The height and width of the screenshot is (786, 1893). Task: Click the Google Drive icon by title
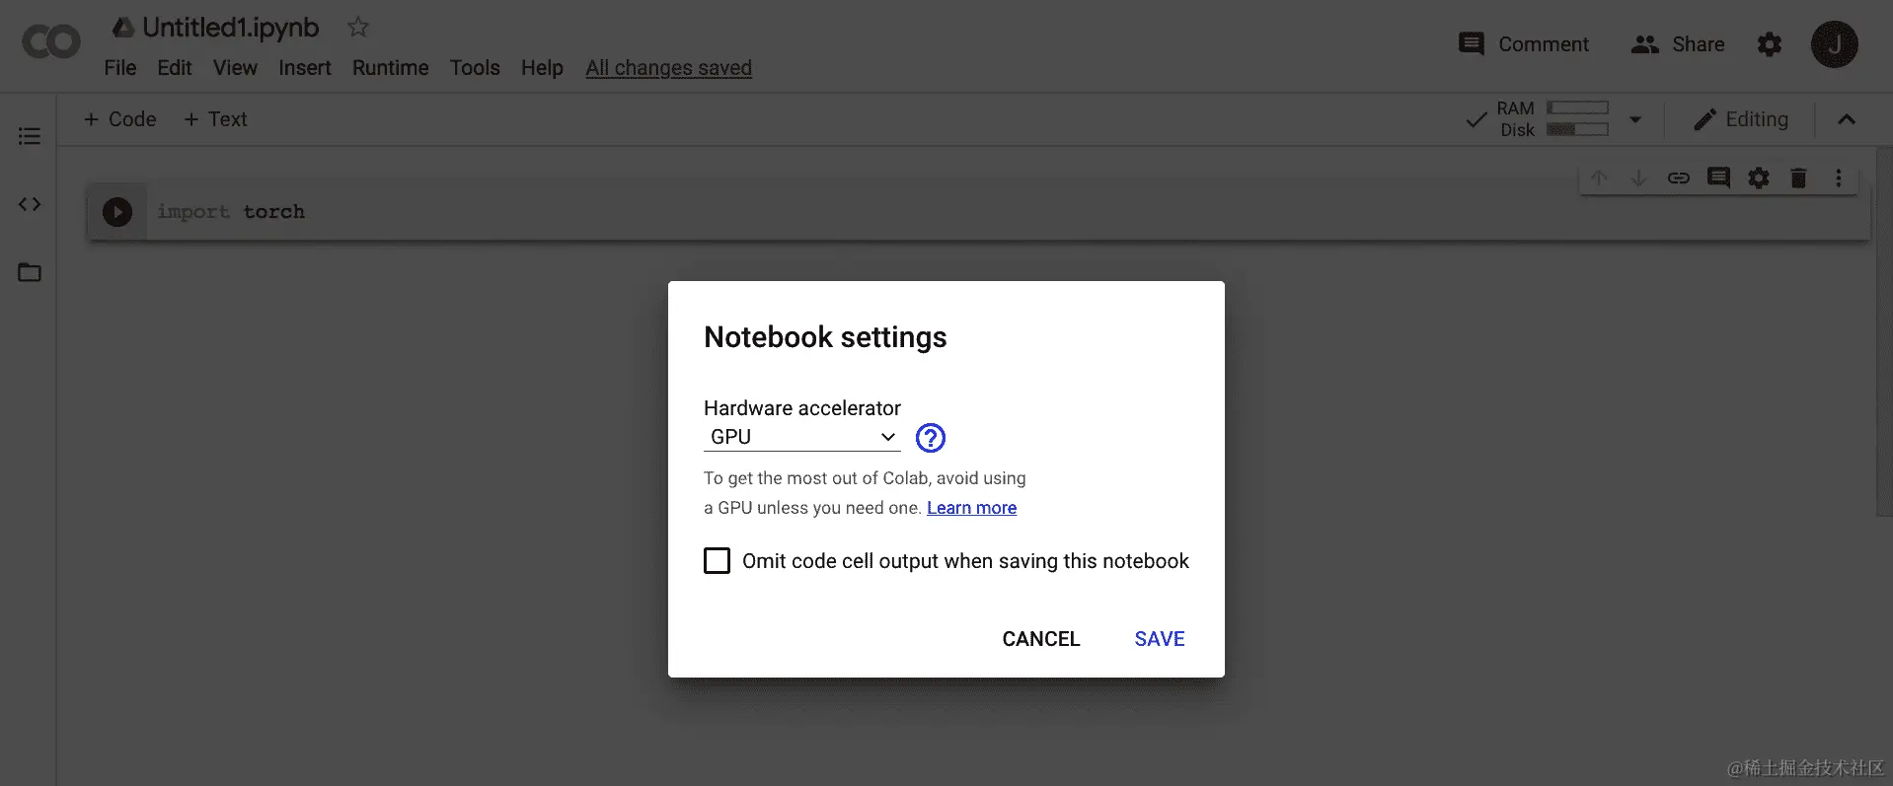(x=123, y=28)
